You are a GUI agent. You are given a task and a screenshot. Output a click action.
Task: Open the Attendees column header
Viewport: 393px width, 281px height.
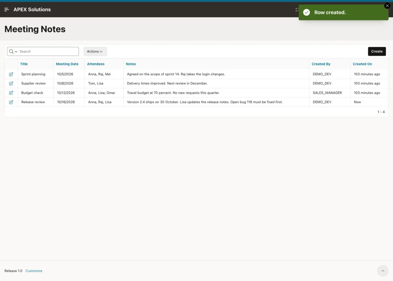tap(96, 64)
